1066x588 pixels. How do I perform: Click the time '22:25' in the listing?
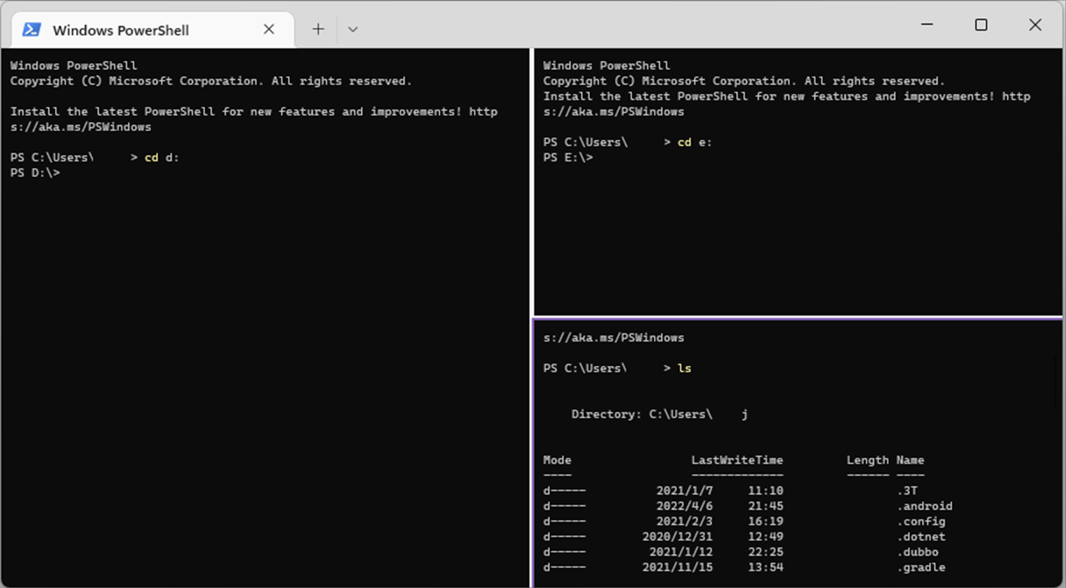click(x=765, y=552)
